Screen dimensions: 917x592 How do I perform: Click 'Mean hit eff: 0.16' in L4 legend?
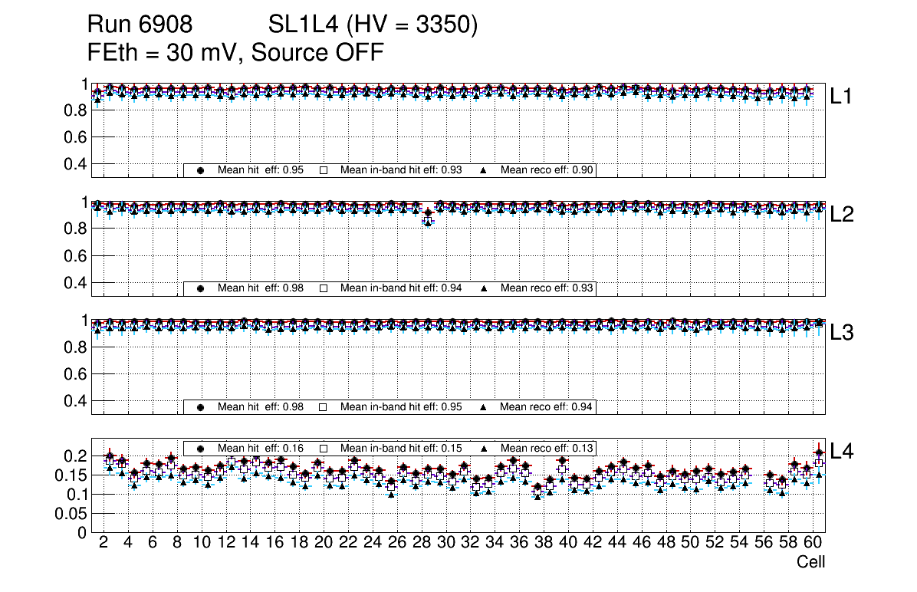click(x=258, y=448)
